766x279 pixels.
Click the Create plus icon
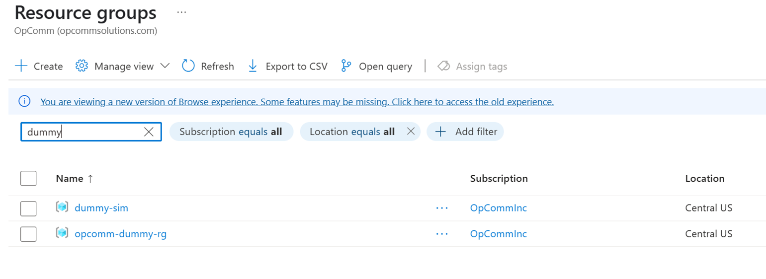coord(21,66)
